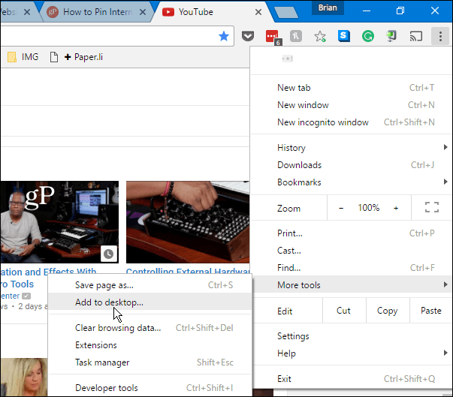Viewport: 453px width, 397px height.
Task: Open the Paper.li bookmark
Action: tap(77, 57)
